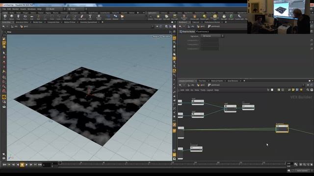The height and width of the screenshot is (176, 314).
Task: Select the Grid shelf tool
Action: pos(31,17)
